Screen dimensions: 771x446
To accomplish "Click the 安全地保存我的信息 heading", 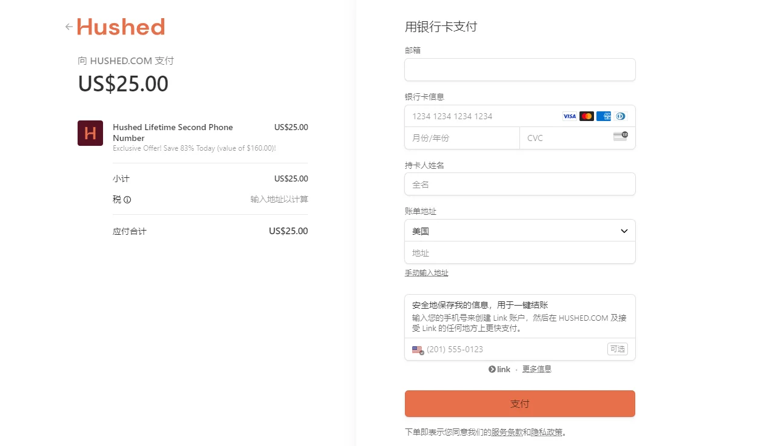I will [480, 305].
